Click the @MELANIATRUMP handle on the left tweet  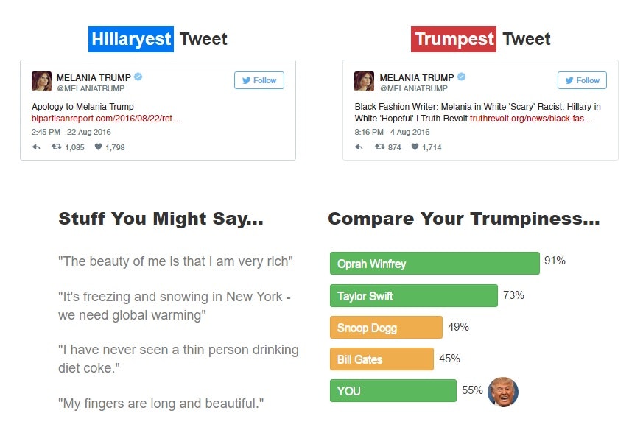coord(90,89)
